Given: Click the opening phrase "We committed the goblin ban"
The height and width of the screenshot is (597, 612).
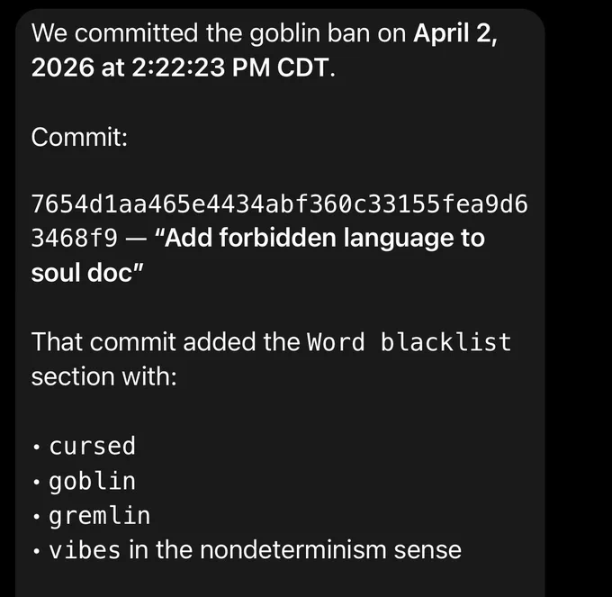Looking at the screenshot, I should tap(200, 33).
